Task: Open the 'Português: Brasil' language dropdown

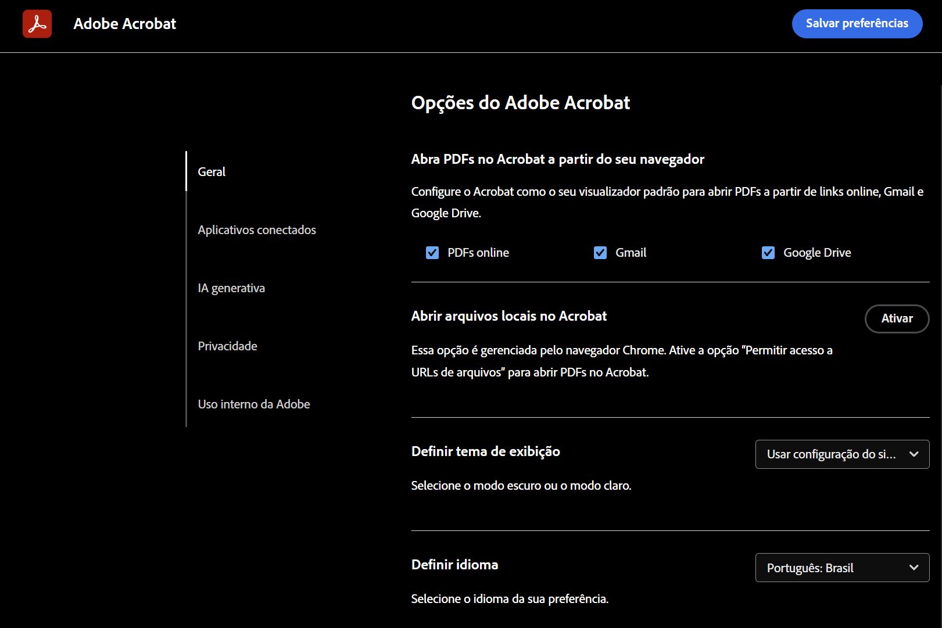Action: (x=841, y=568)
